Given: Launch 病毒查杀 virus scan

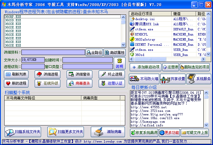Looking at the screenshot, I should coord(79,83).
